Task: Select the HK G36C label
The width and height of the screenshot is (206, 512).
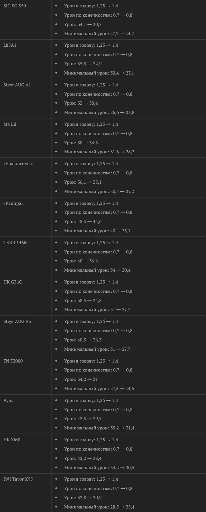Action: (x=13, y=282)
